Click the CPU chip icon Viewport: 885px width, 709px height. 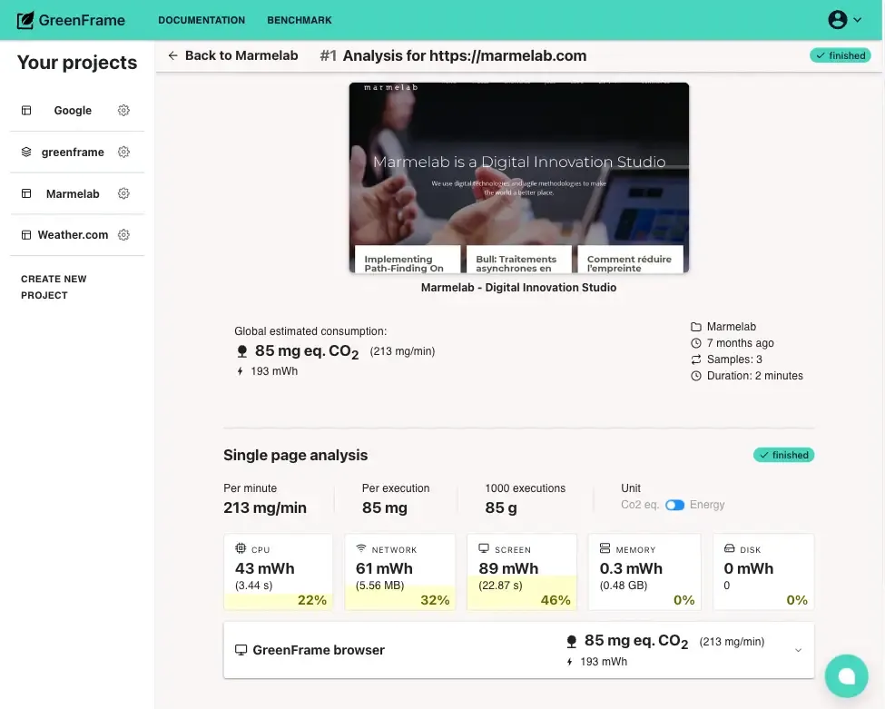point(241,548)
